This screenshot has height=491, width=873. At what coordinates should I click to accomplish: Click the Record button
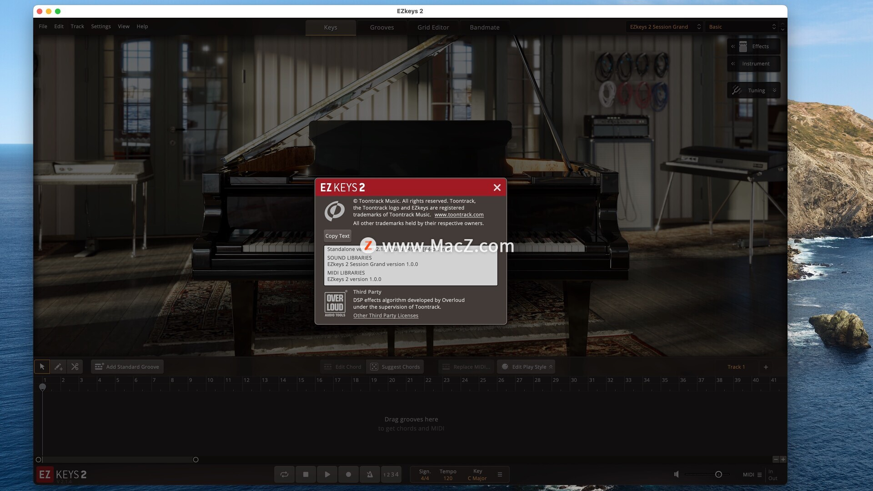pyautogui.click(x=348, y=474)
